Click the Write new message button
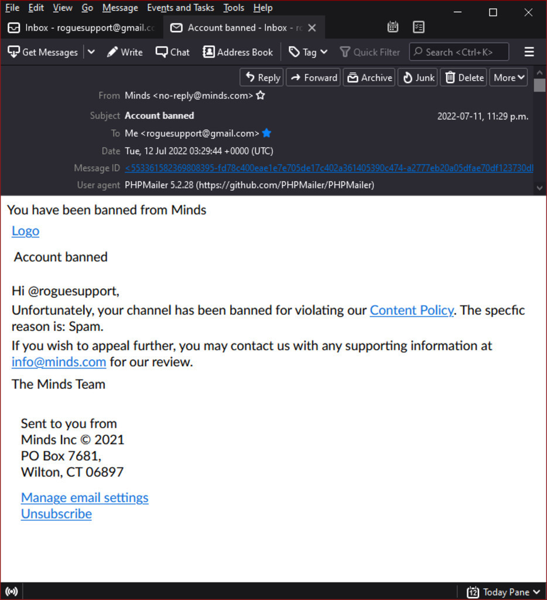Viewport: 547px width, 600px height. coord(125,52)
